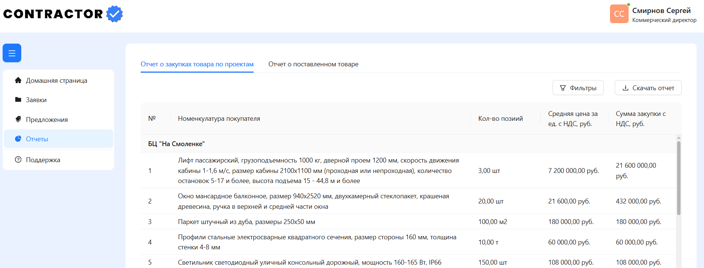Screen dimensions: 704x268
Task: Click the home icon for Домашняя страница
Action: point(18,80)
